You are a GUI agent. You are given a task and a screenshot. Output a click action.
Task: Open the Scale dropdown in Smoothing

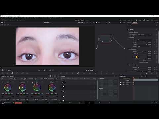pos(144,47)
